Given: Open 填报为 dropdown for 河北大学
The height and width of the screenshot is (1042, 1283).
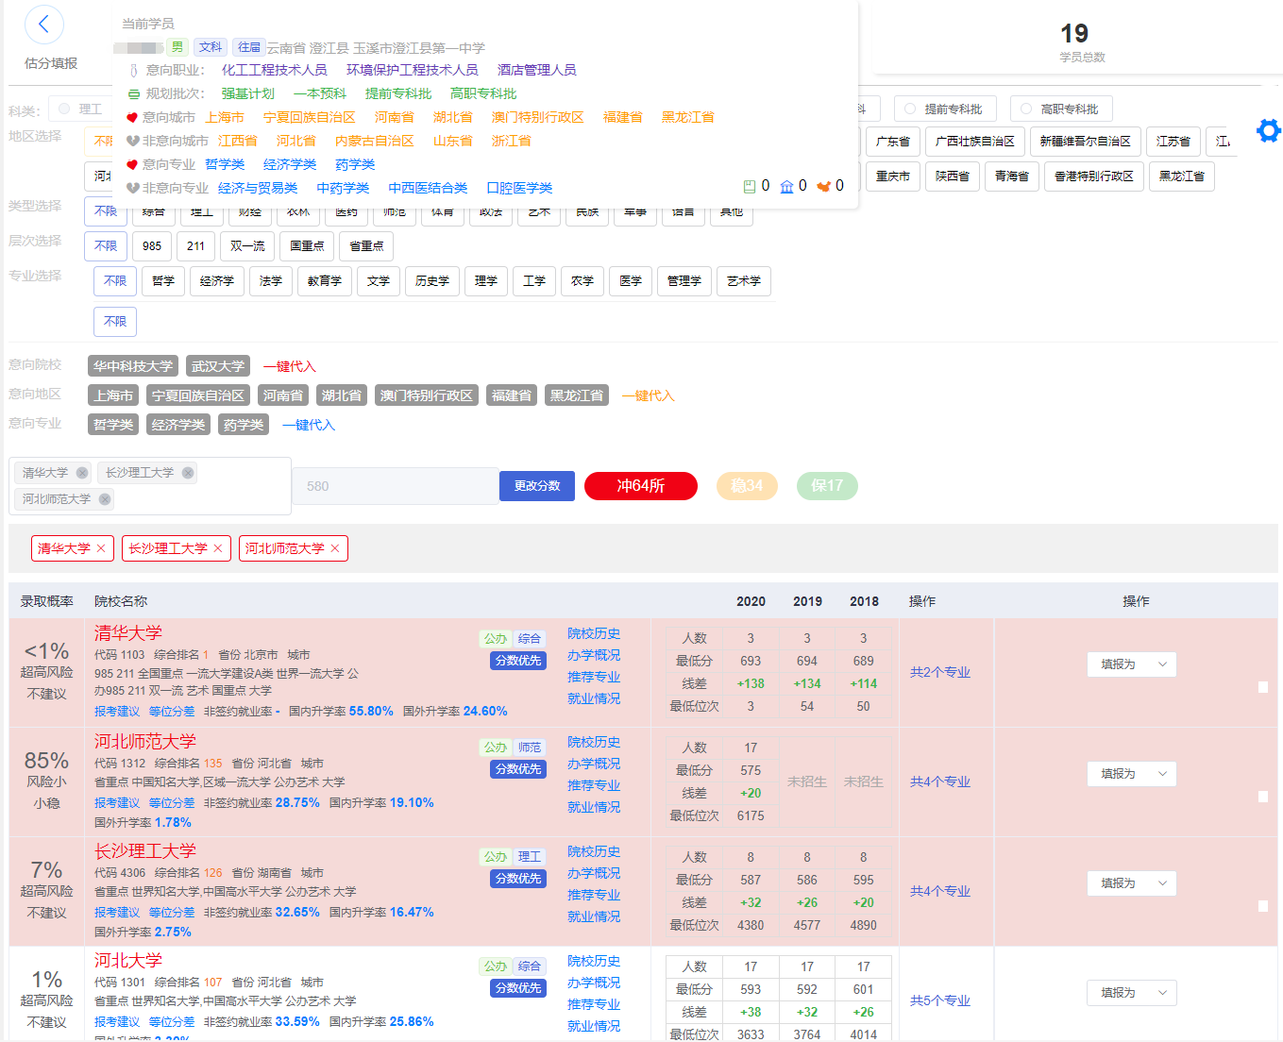Looking at the screenshot, I should pyautogui.click(x=1132, y=993).
